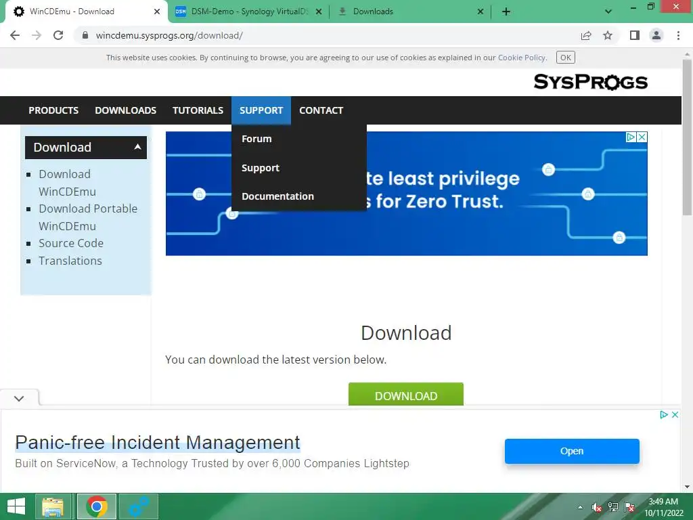Click the network tray icon

pos(613,507)
